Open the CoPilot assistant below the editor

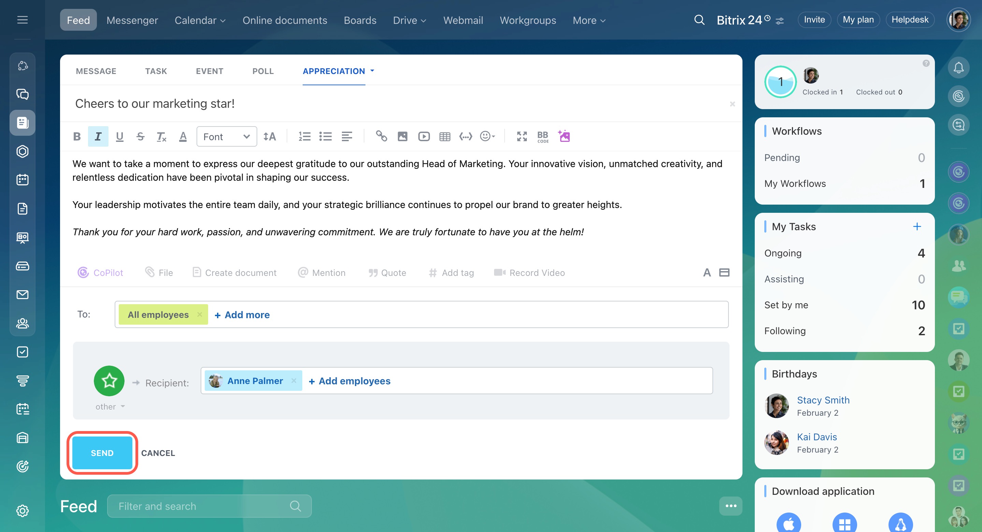100,272
